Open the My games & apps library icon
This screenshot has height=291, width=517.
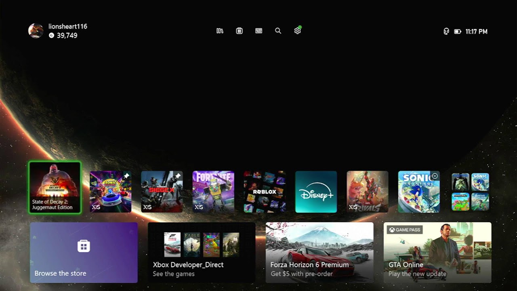(220, 31)
